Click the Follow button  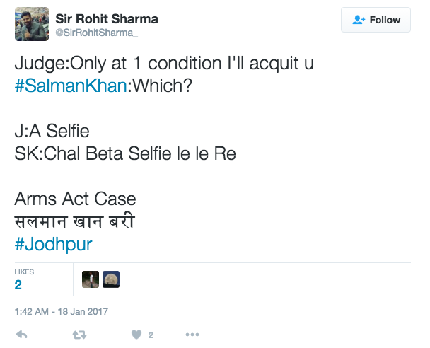(376, 20)
